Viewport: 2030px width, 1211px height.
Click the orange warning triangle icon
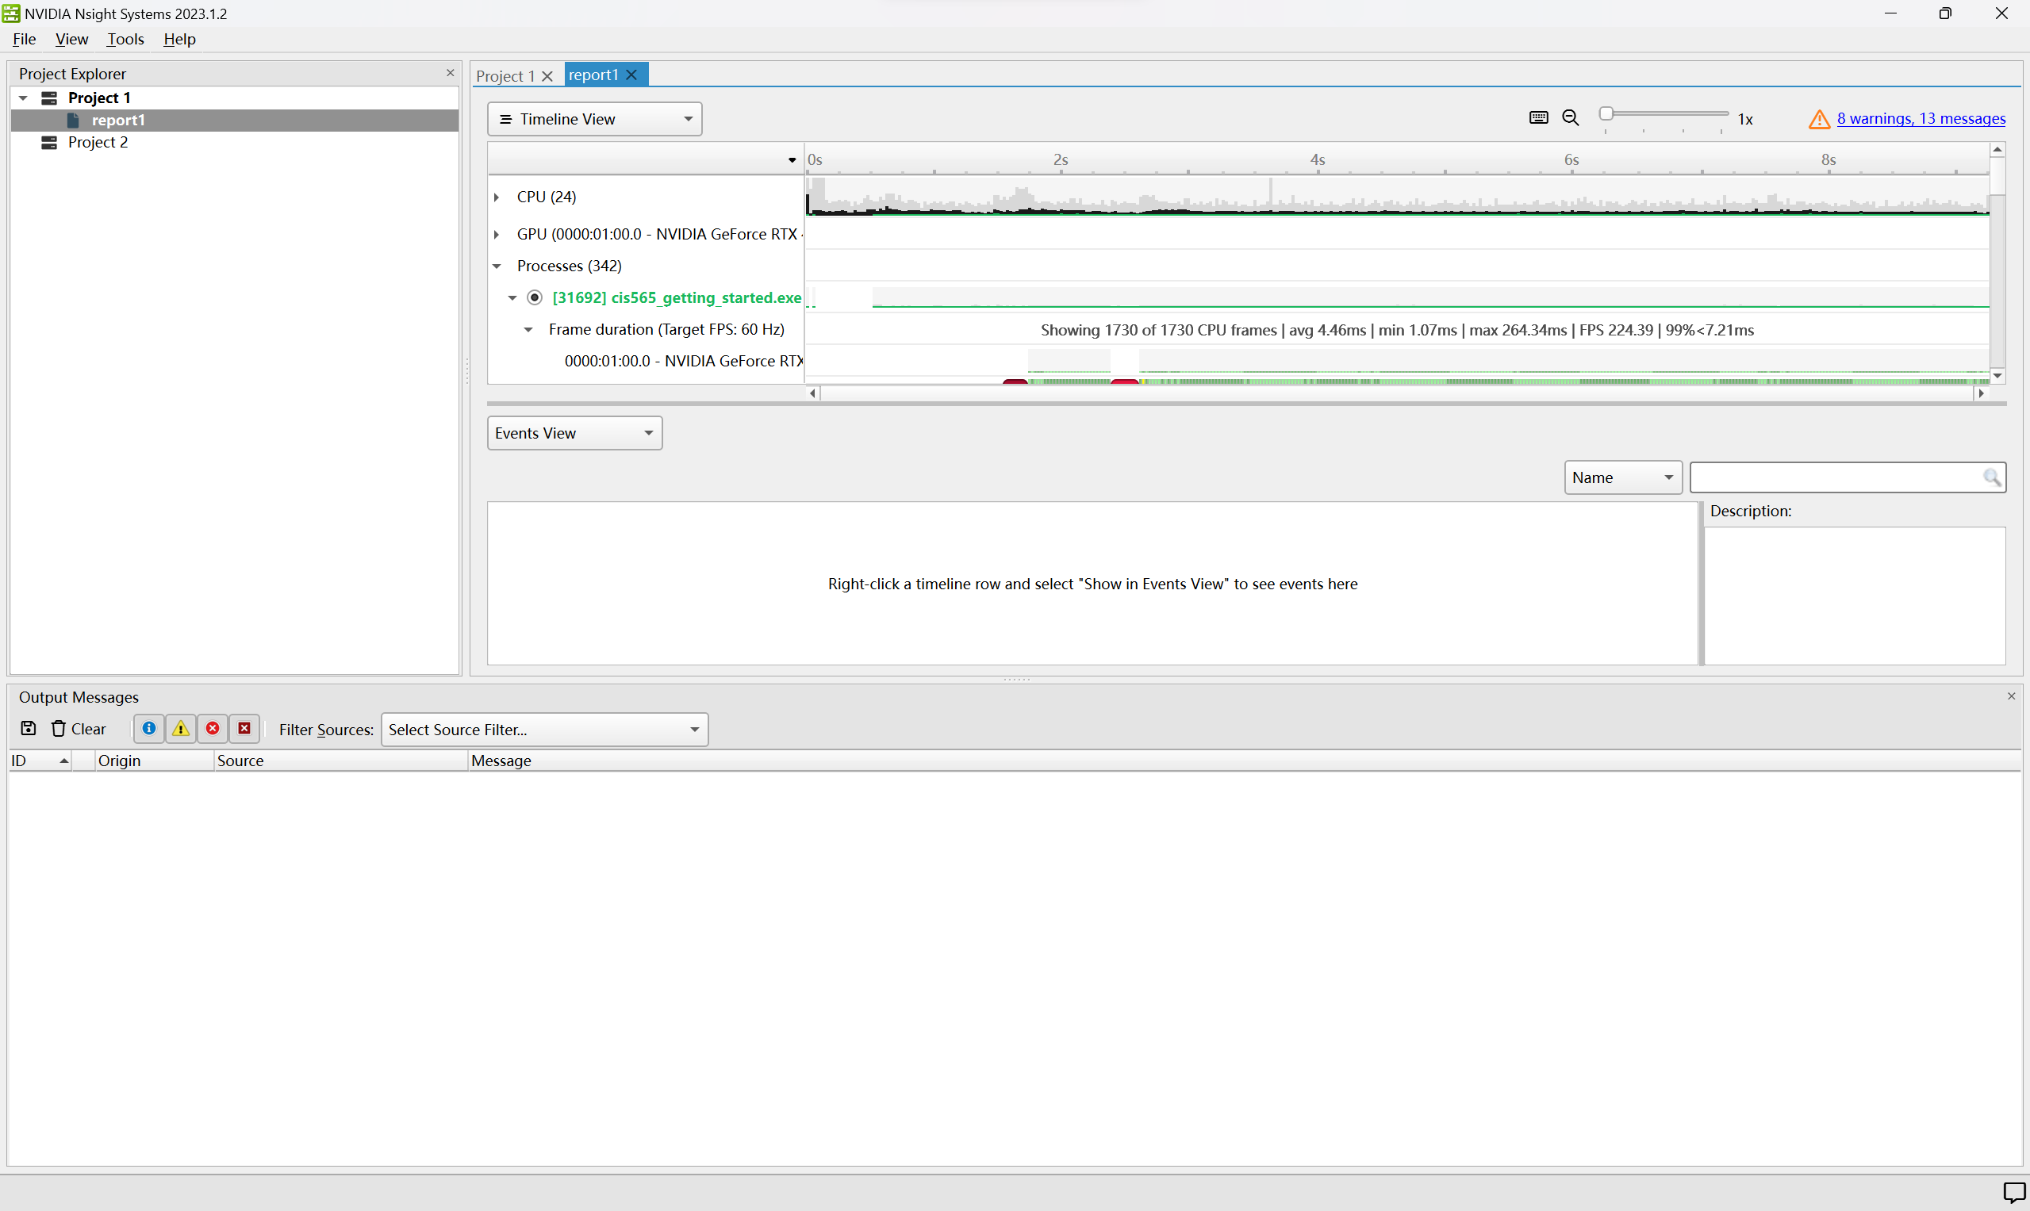pyautogui.click(x=1819, y=119)
